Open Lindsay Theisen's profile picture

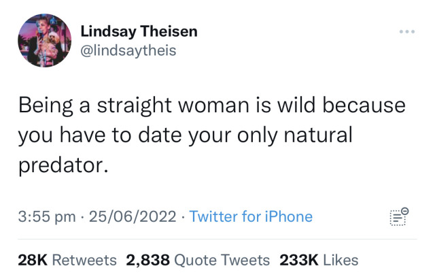click(x=44, y=41)
